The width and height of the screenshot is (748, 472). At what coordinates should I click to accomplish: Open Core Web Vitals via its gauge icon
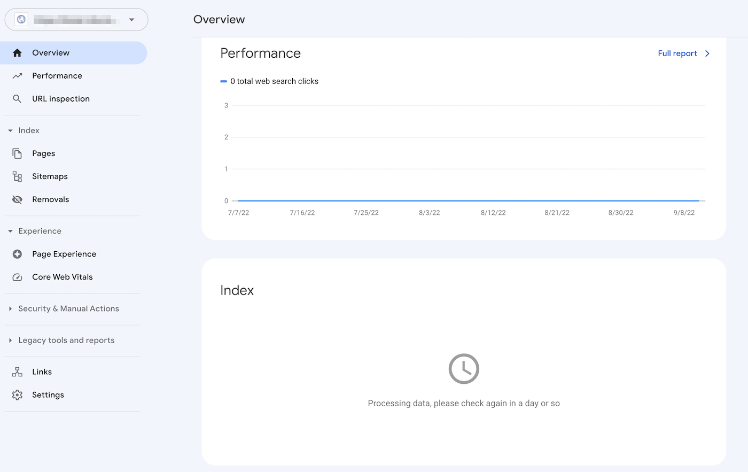17,277
